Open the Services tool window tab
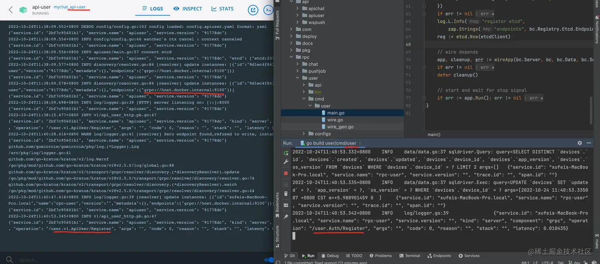Screen dimensions: 600x264 pyautogui.click(x=468, y=256)
